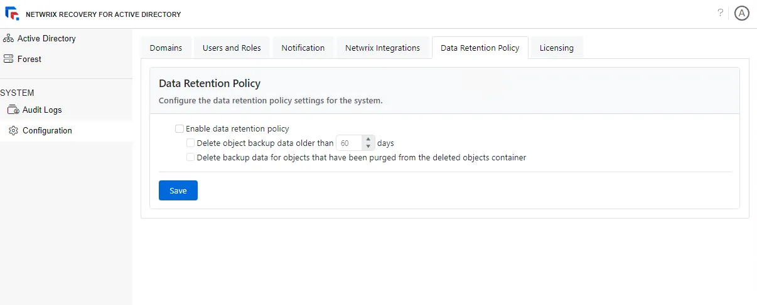Click the Netwrix logo icon
This screenshot has height=305, width=757.
pyautogui.click(x=12, y=14)
